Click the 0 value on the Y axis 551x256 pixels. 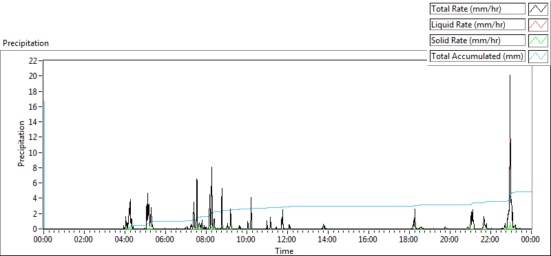click(x=36, y=229)
